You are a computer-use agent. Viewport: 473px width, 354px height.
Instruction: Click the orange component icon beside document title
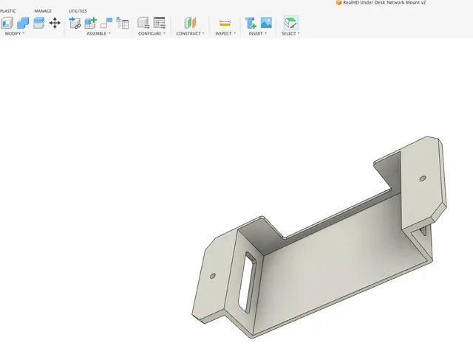(339, 3)
